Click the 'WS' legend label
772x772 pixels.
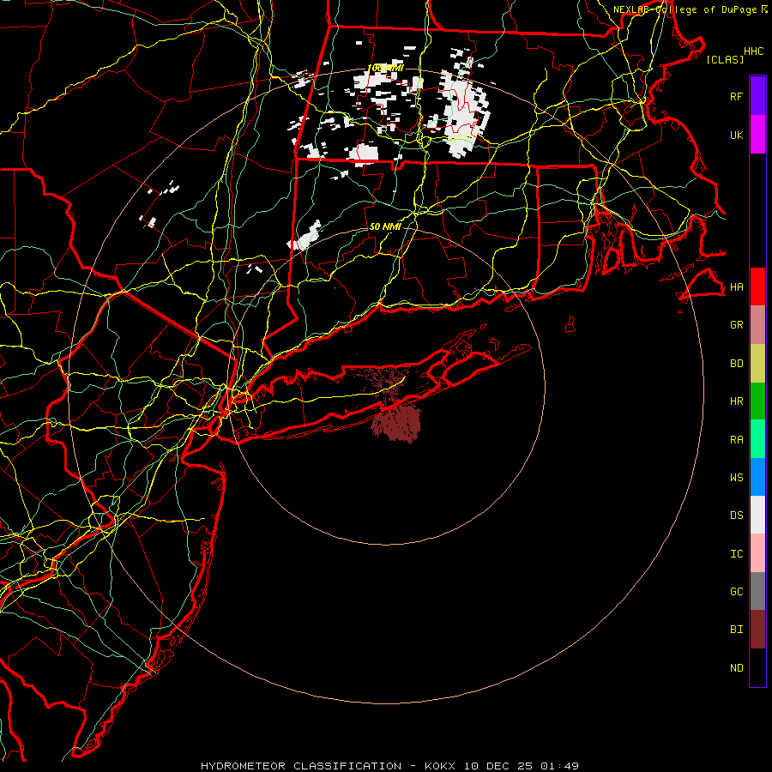736,478
